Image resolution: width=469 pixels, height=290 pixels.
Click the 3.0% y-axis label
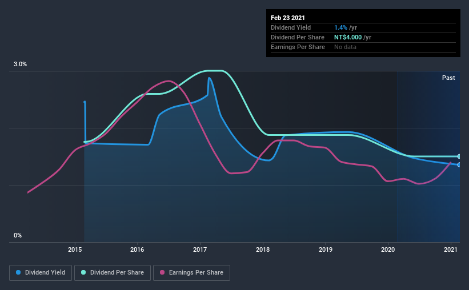coord(20,64)
